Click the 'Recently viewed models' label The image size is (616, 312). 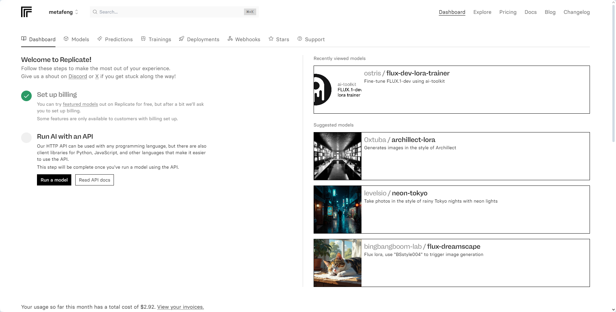click(x=339, y=58)
